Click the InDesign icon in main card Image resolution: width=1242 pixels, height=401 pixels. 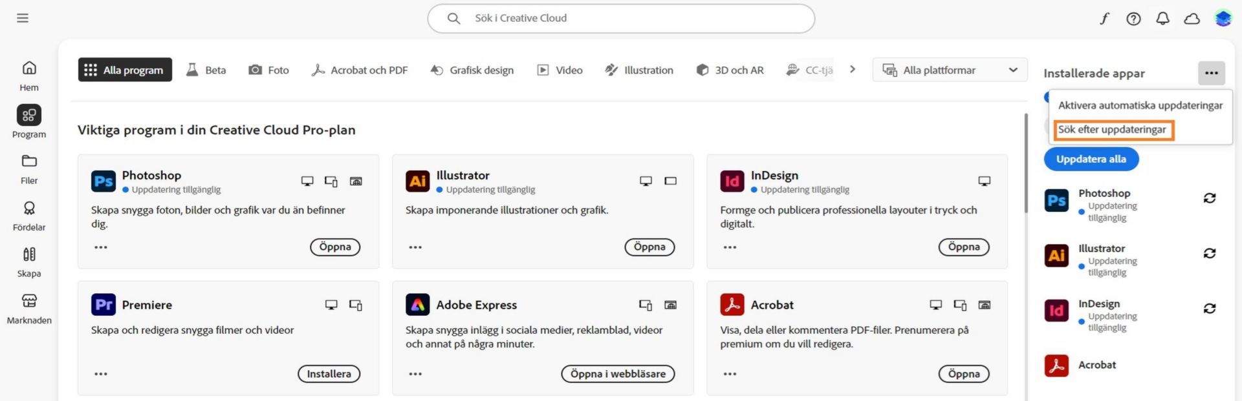(x=732, y=181)
